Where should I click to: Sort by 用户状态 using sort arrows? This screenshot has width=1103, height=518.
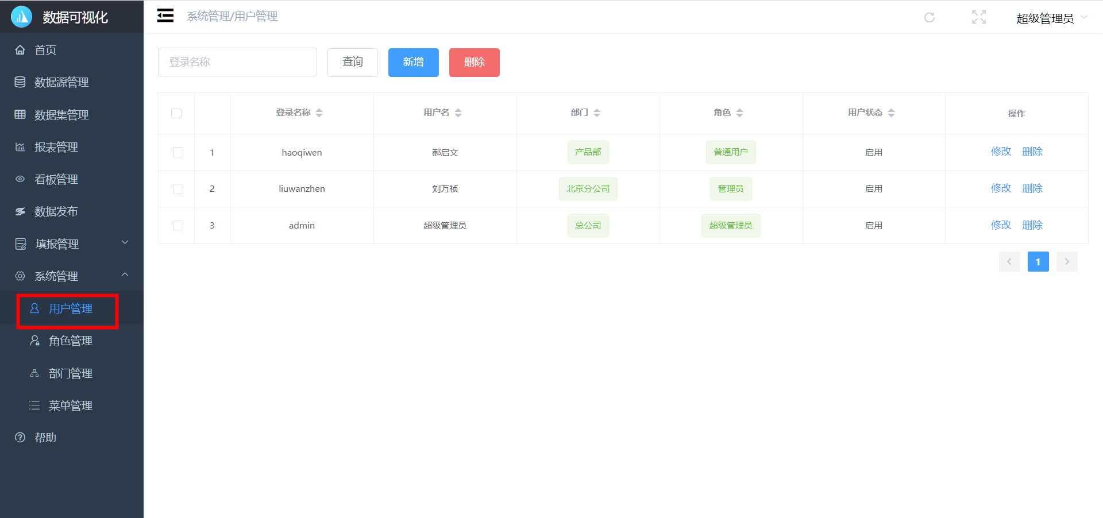tap(892, 113)
